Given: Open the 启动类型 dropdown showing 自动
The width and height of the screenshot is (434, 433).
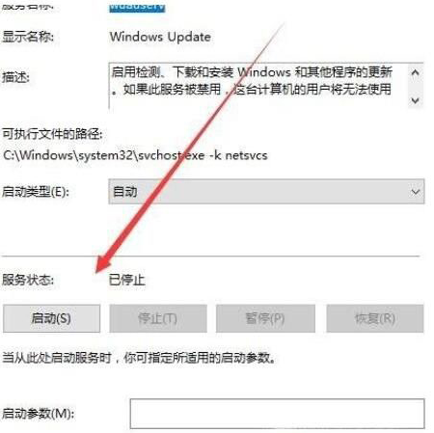Looking at the screenshot, I should [266, 192].
